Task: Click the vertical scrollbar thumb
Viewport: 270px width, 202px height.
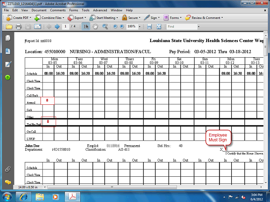Action: [265, 47]
